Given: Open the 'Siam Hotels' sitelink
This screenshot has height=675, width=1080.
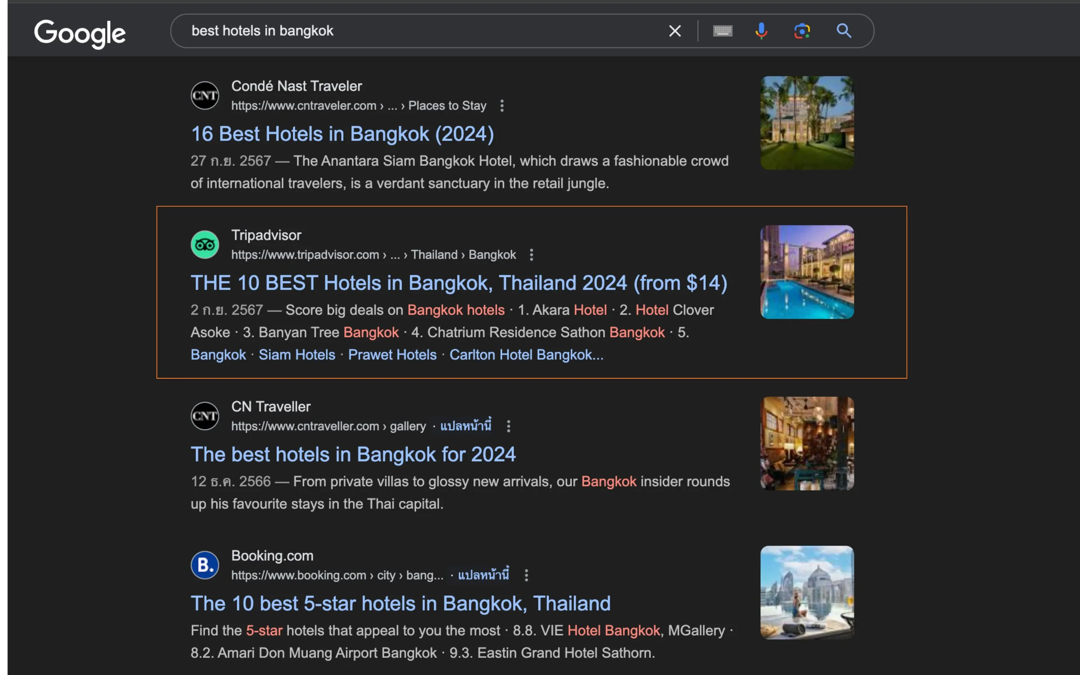Looking at the screenshot, I should (297, 355).
